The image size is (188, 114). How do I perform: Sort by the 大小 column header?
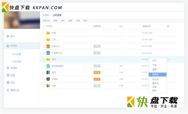[x=121, y=26]
